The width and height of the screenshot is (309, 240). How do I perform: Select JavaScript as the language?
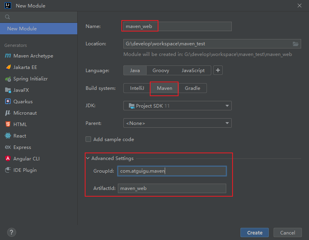(x=193, y=70)
